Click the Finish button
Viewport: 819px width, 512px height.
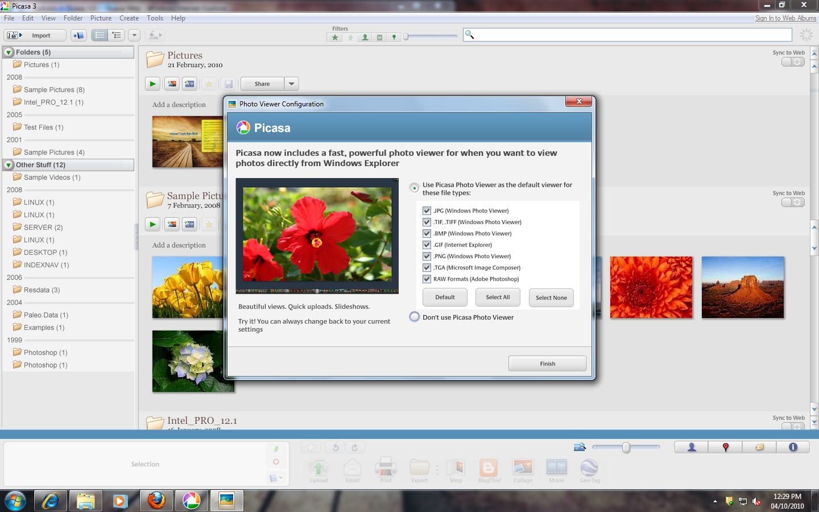(x=547, y=364)
